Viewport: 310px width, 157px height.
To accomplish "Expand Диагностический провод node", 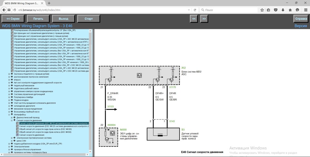I will pyautogui.click(x=12, y=118).
